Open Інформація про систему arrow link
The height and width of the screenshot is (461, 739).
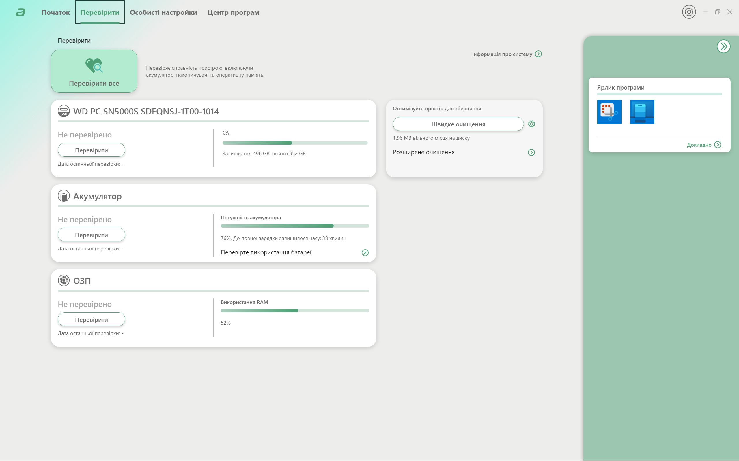pos(538,54)
